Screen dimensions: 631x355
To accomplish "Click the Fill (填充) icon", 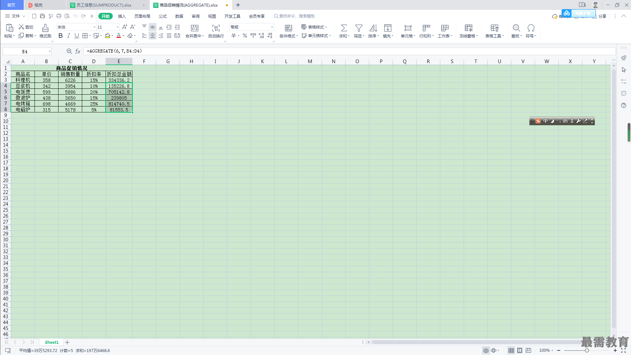I will (x=388, y=28).
